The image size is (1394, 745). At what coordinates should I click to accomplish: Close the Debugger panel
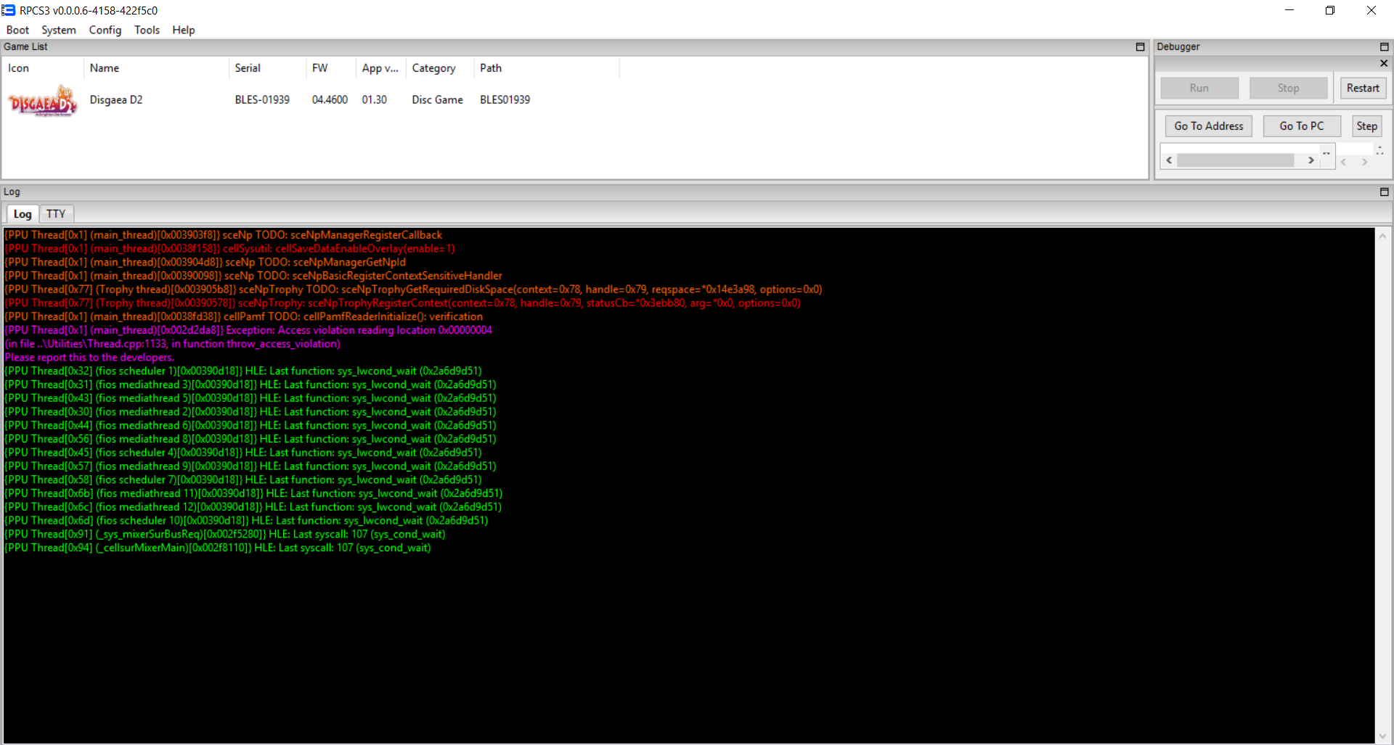[1384, 64]
